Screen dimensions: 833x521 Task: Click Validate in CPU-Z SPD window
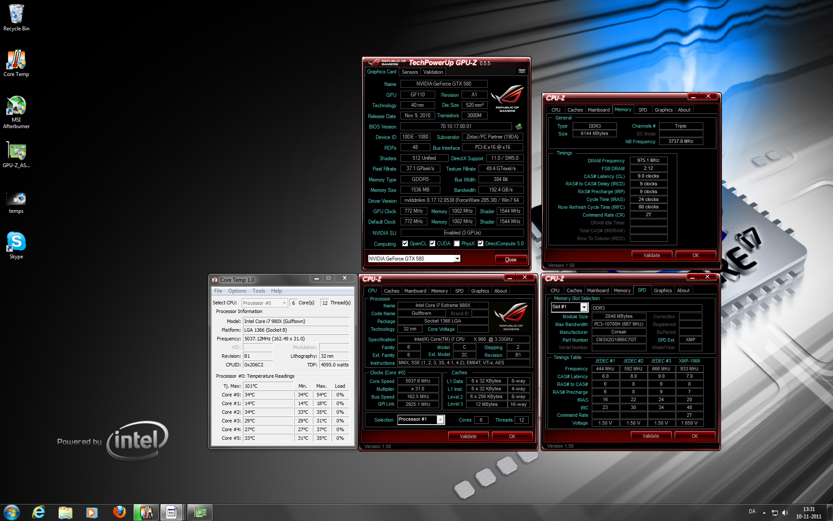tap(651, 436)
